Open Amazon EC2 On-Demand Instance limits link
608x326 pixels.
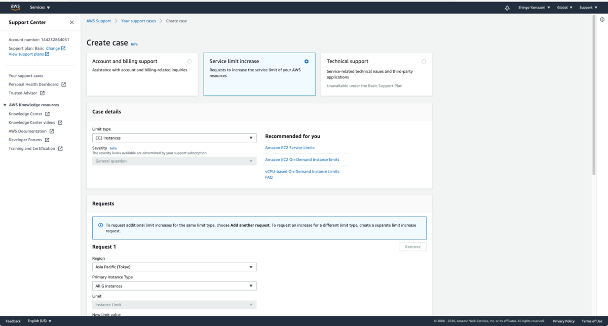pos(302,159)
